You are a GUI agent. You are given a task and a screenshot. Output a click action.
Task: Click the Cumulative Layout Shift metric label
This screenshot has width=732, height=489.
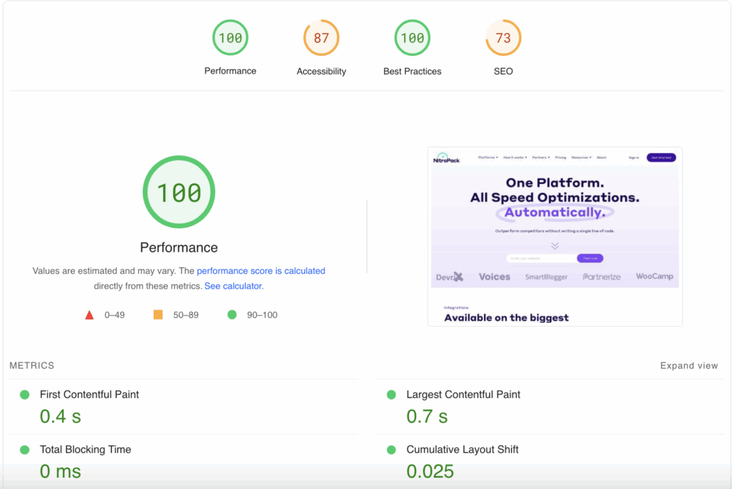[463, 450]
